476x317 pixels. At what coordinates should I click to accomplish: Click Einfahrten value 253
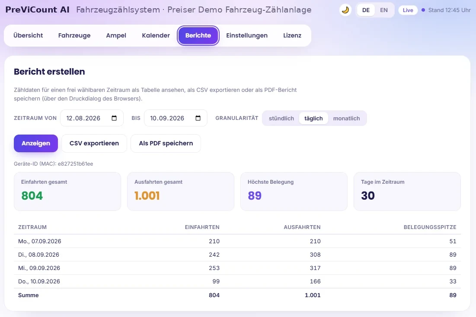(214, 268)
